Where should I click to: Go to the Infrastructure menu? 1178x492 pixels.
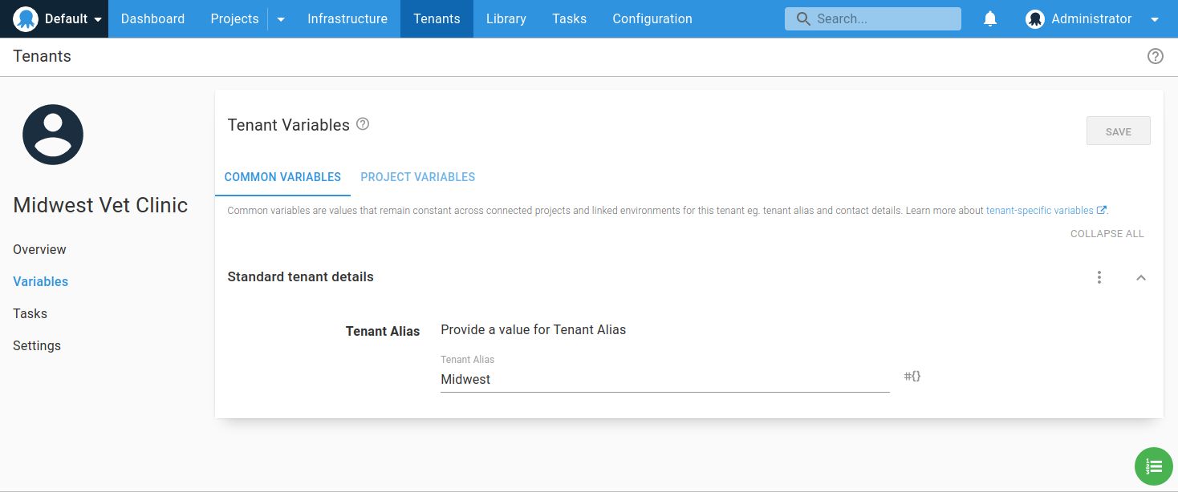tap(347, 18)
